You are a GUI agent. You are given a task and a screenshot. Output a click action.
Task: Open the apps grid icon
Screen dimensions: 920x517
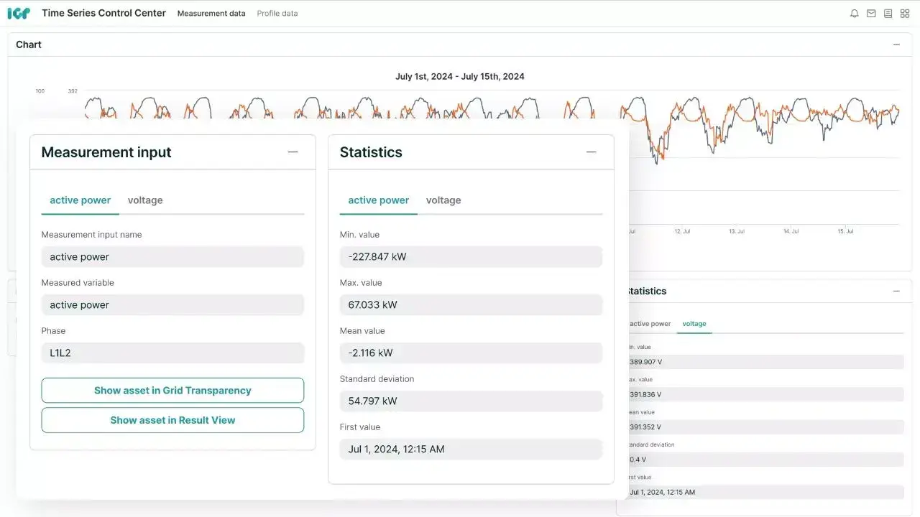click(905, 14)
